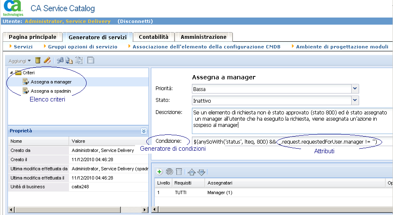393x215 pixels.
Task: Click the move down arrow icon
Action: pos(201,172)
